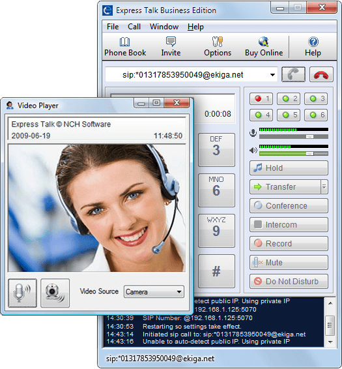Expand the Transfer button's dropdown arrow
The height and width of the screenshot is (369, 342).
tap(324, 187)
